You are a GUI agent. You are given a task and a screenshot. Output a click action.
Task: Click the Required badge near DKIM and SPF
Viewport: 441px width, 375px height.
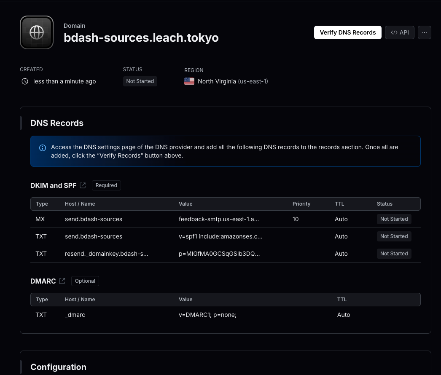[x=106, y=185]
